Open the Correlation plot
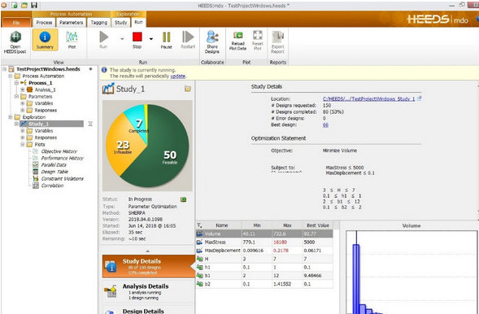The image size is (479, 314). pos(52,185)
